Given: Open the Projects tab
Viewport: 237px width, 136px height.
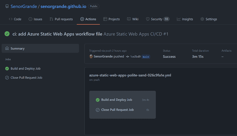Looking at the screenshot, I should 112,19.
